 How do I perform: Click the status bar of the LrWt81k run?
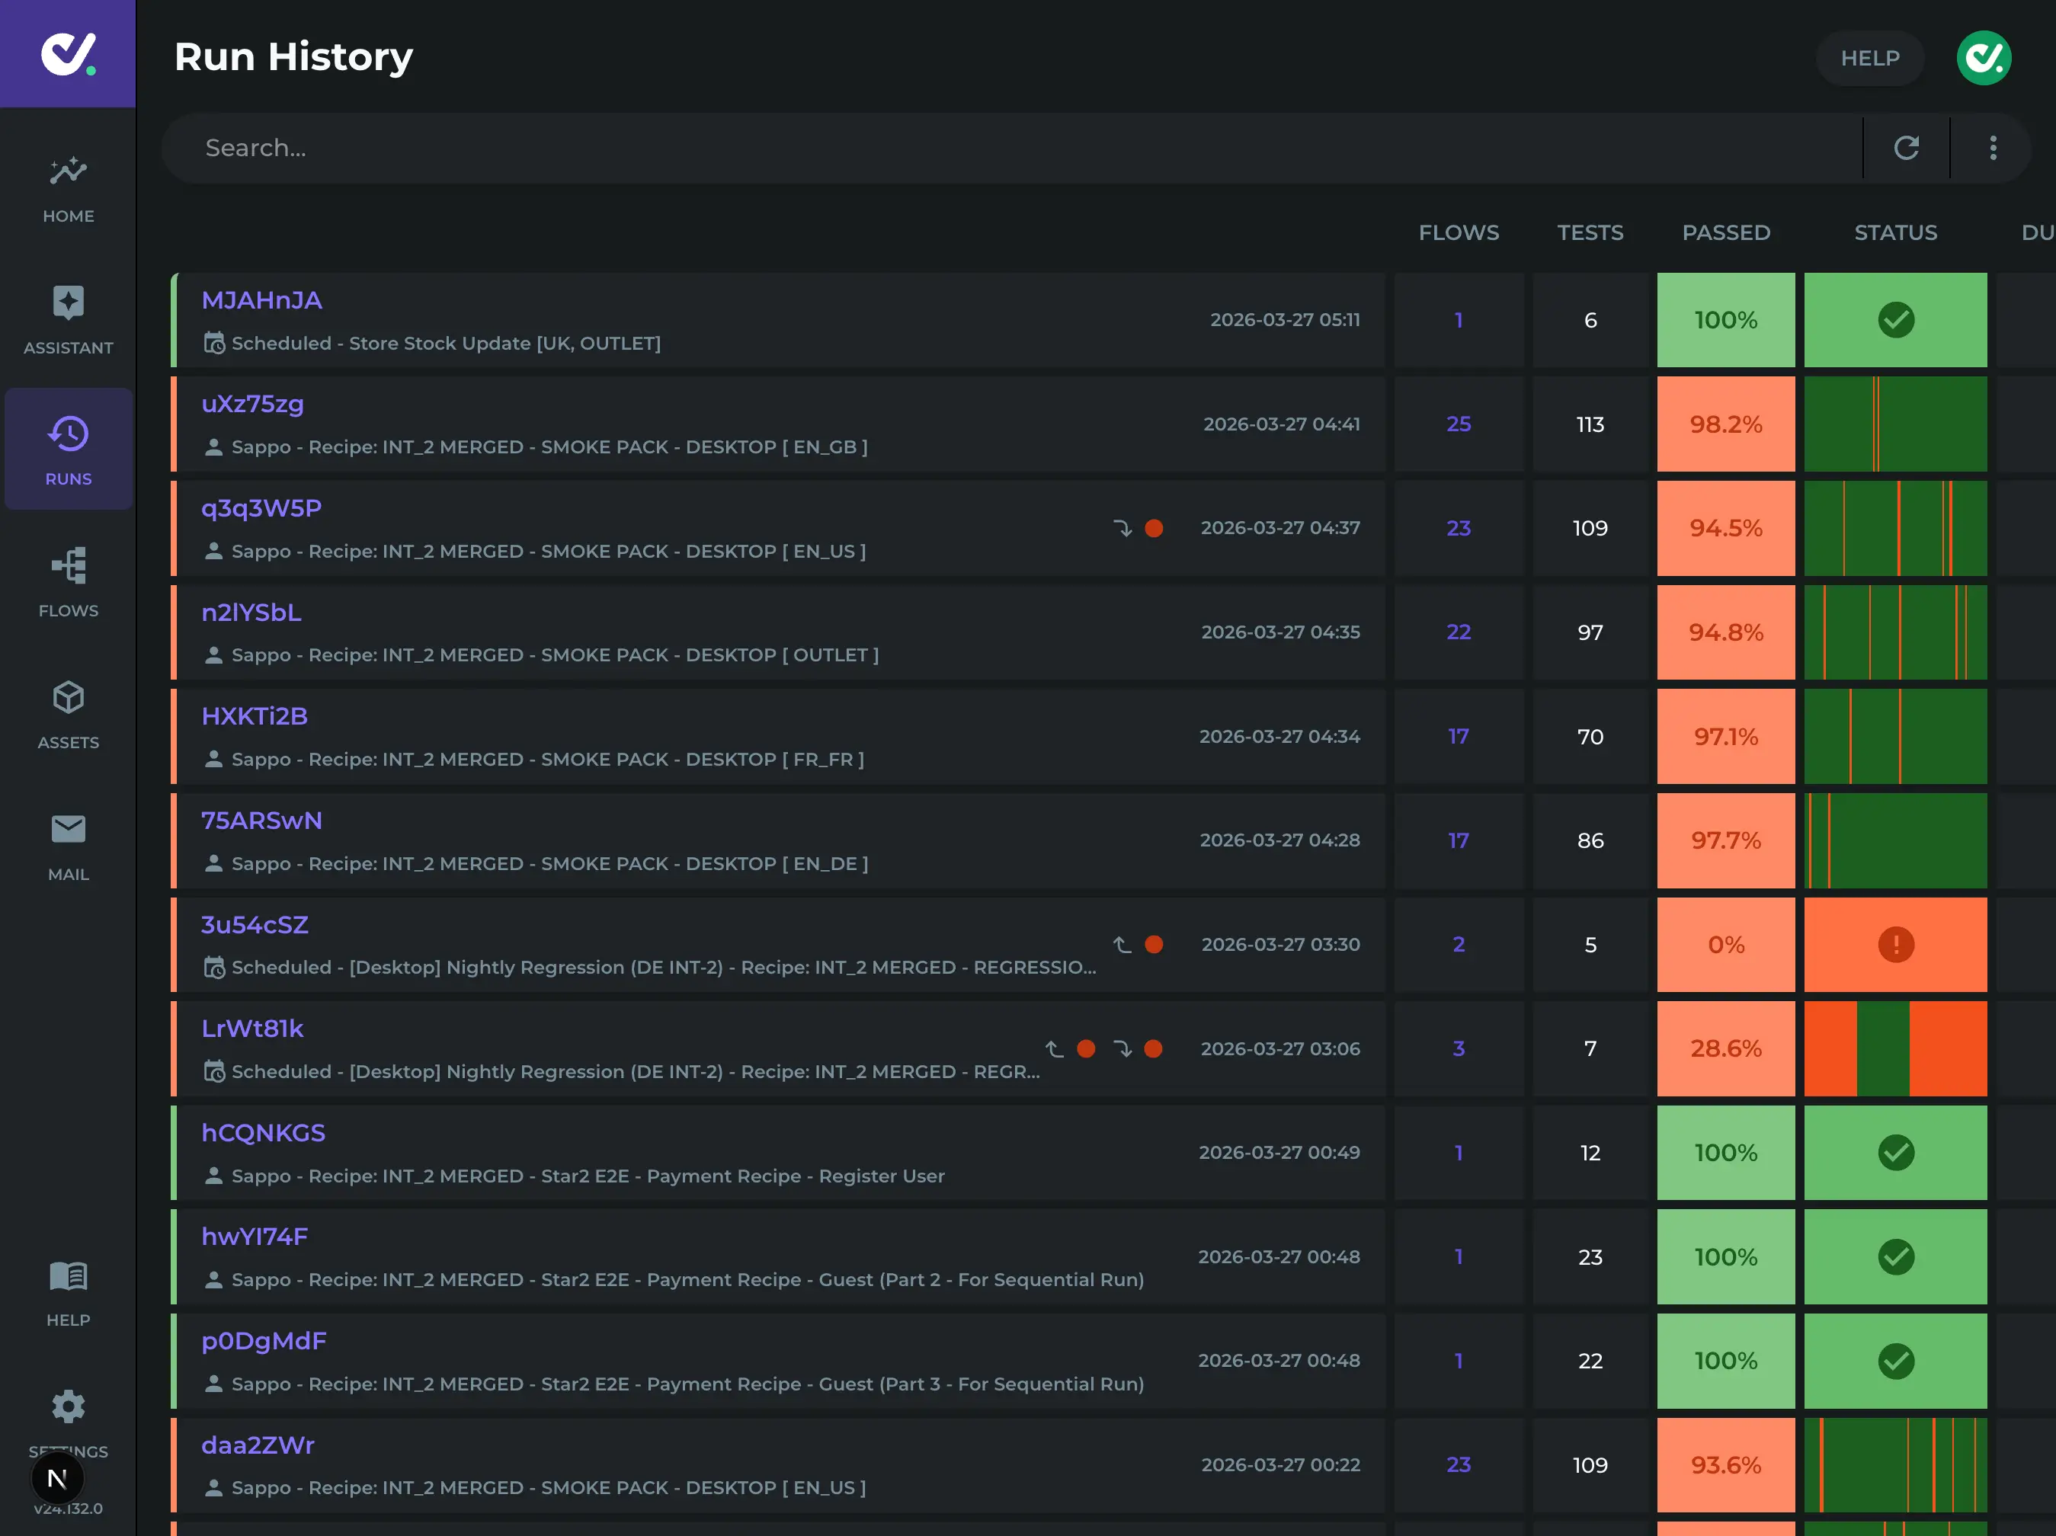[1896, 1048]
